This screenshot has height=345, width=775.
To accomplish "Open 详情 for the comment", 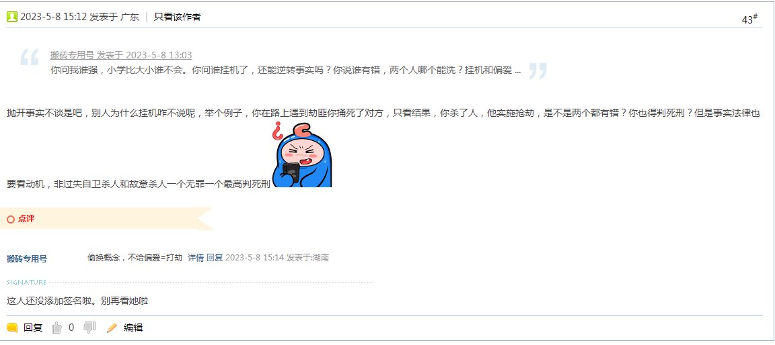I will 196,257.
